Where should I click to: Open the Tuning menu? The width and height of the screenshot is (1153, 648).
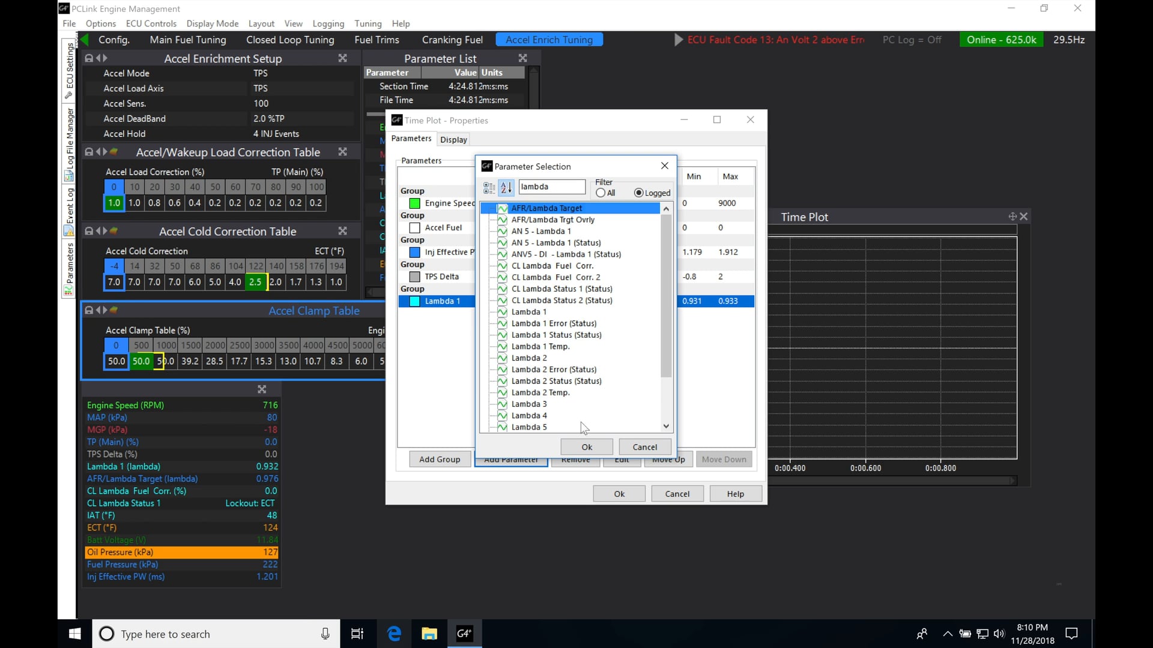[368, 23]
